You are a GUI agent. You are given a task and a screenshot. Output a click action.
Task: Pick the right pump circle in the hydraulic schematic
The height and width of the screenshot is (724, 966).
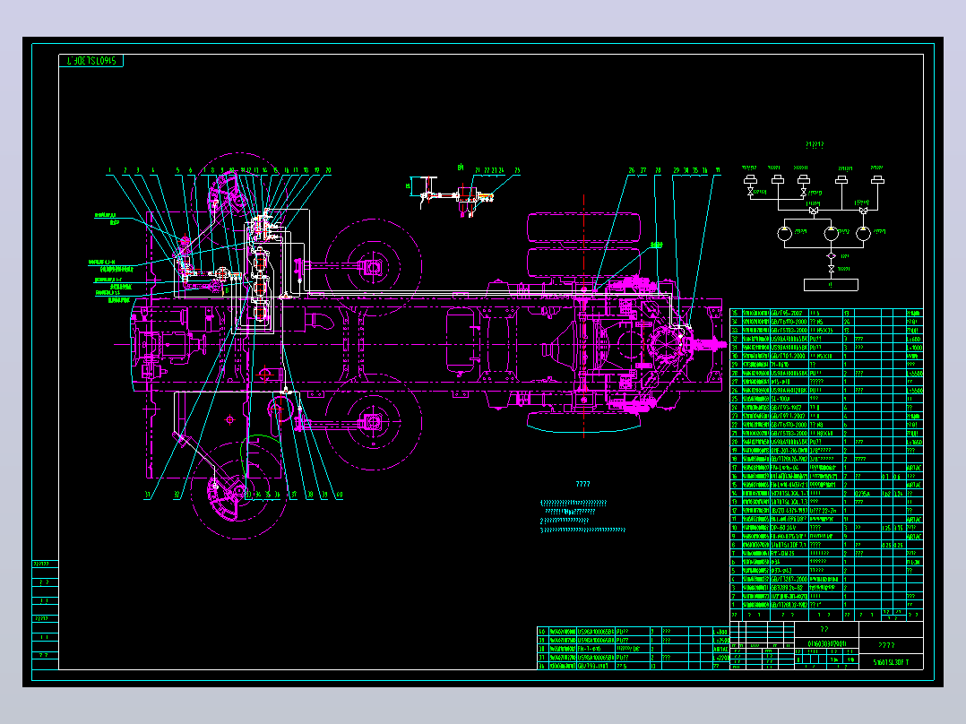(x=864, y=234)
